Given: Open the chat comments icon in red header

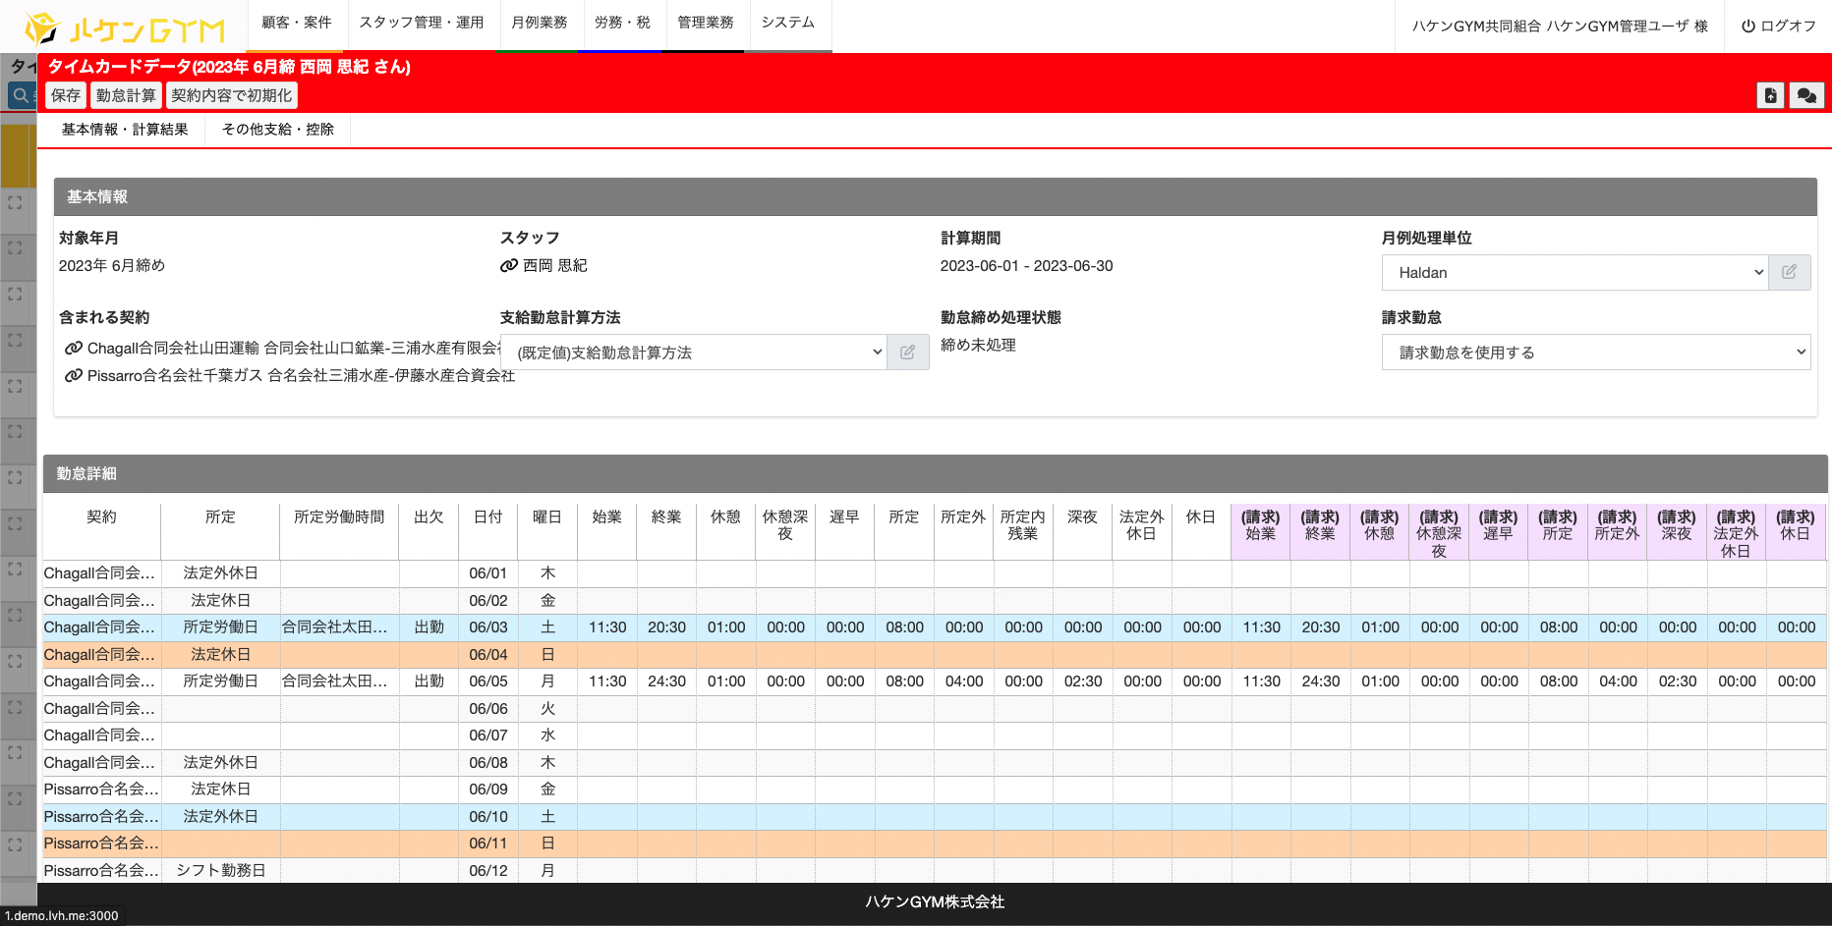Looking at the screenshot, I should 1806,95.
